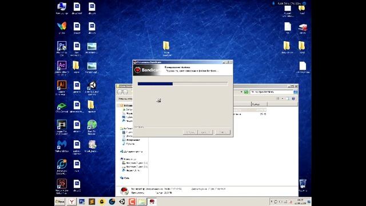Open the green chip utility desktop shortcut
The height and width of the screenshot is (206, 366).
62,107
